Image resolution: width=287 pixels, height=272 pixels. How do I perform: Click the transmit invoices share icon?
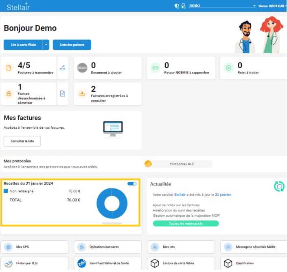pos(62,68)
